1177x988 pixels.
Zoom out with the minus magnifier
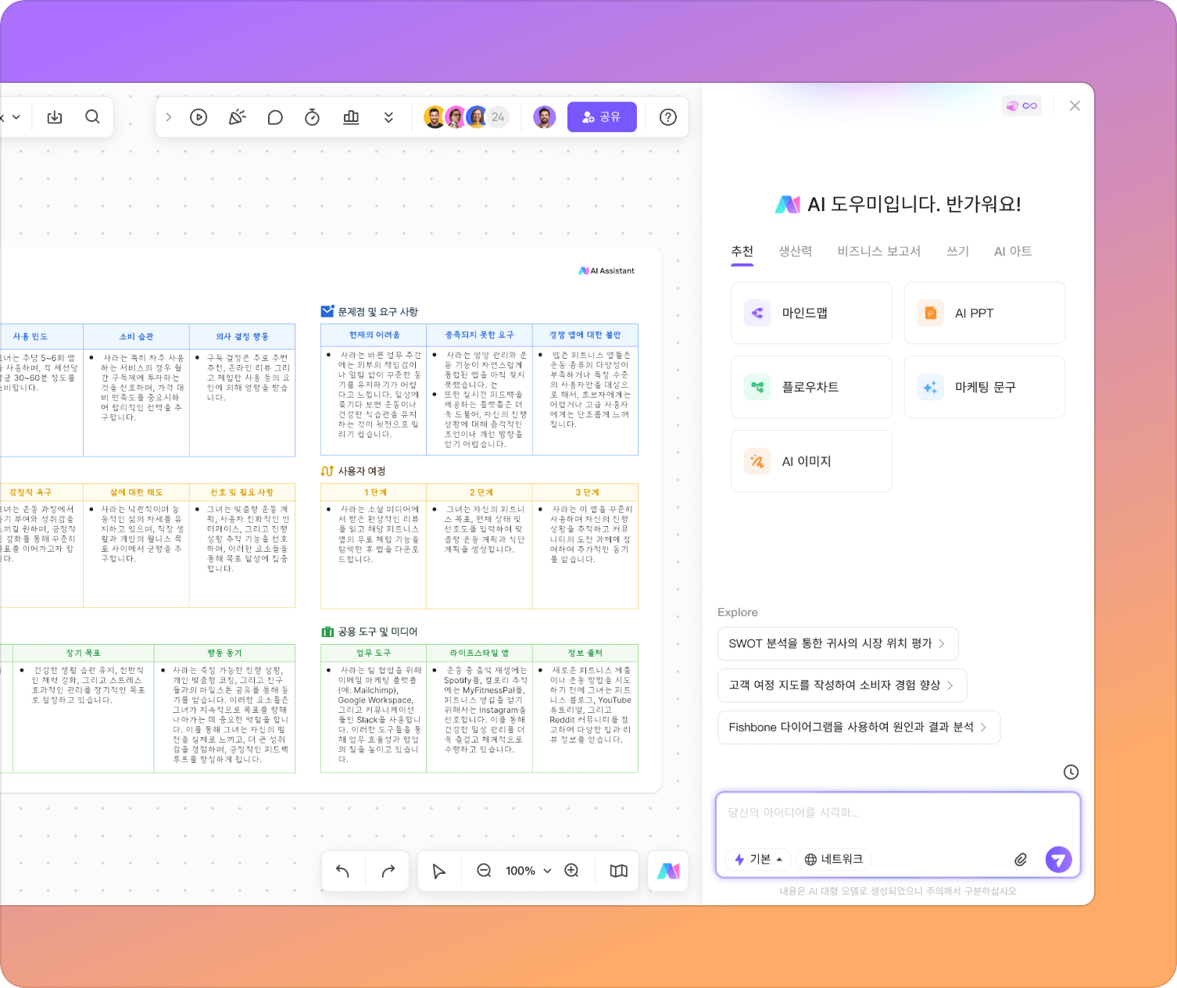(484, 871)
